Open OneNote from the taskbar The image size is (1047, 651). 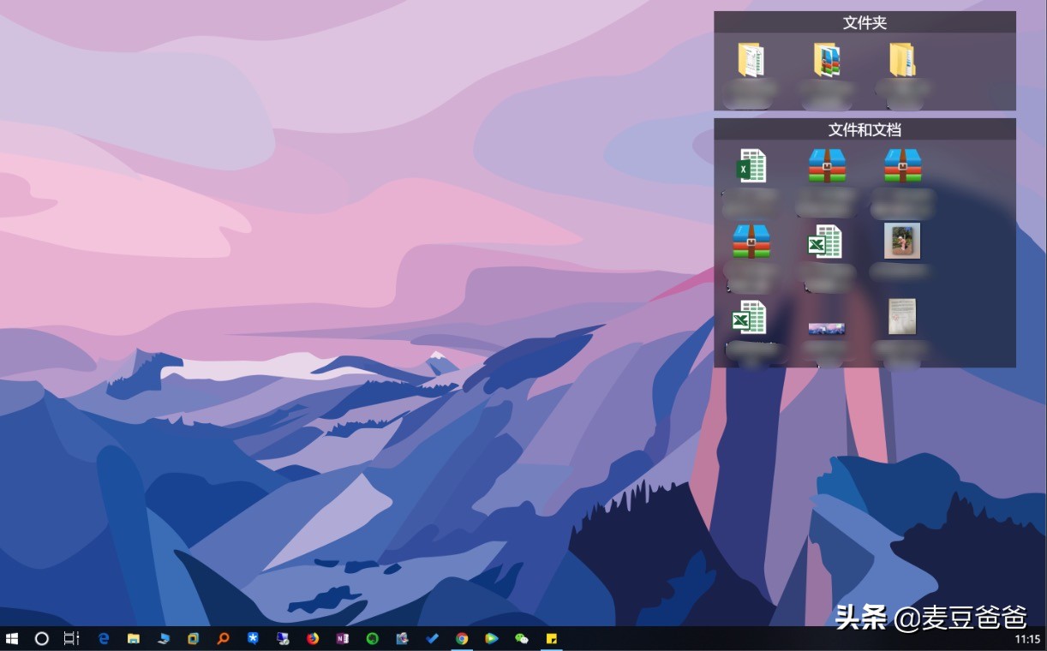tap(343, 638)
